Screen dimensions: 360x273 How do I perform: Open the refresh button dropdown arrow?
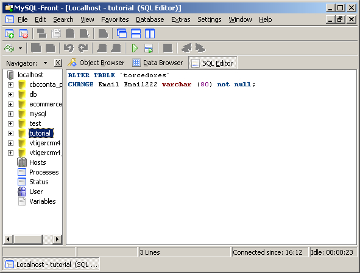21,49
